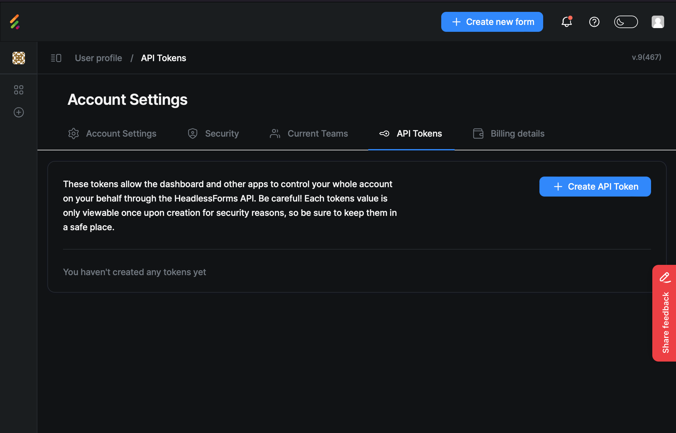The width and height of the screenshot is (676, 433).
Task: Click the grid/dashboard view icon
Action: pyautogui.click(x=18, y=89)
